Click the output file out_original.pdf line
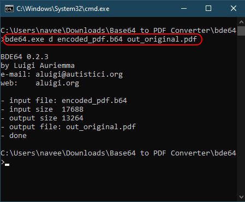Image resolution: width=245 pixels, height=202 pixels. [68, 127]
